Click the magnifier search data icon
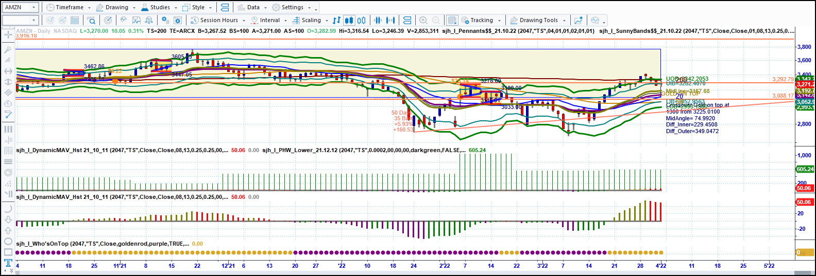Screen dimensions: 816x276 pos(91,20)
